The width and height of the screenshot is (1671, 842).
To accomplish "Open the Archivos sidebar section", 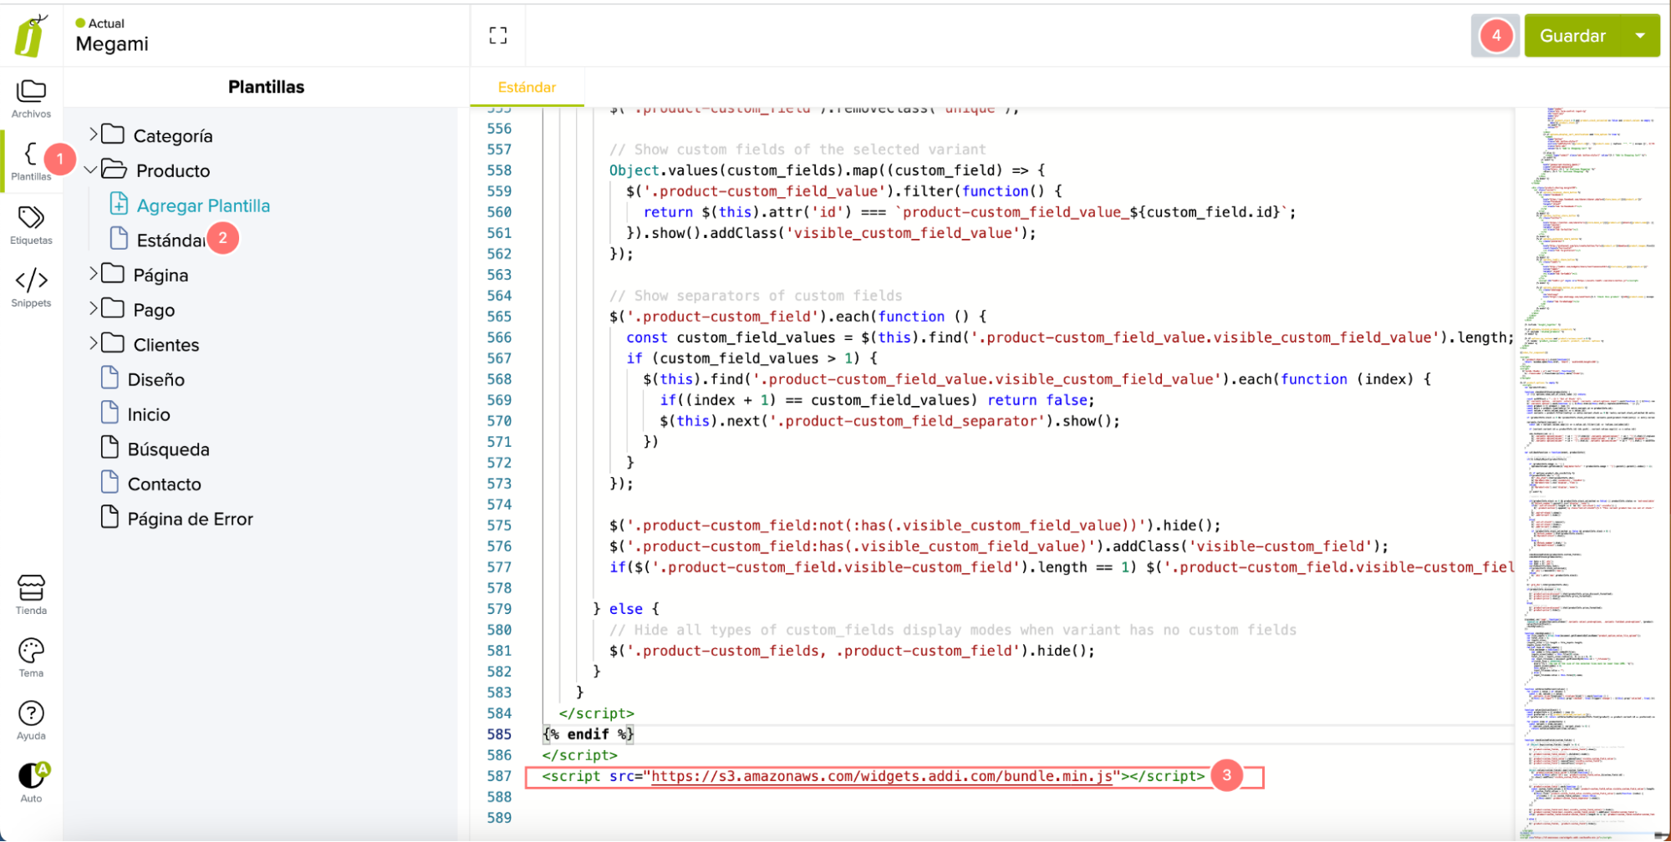I will (x=31, y=99).
